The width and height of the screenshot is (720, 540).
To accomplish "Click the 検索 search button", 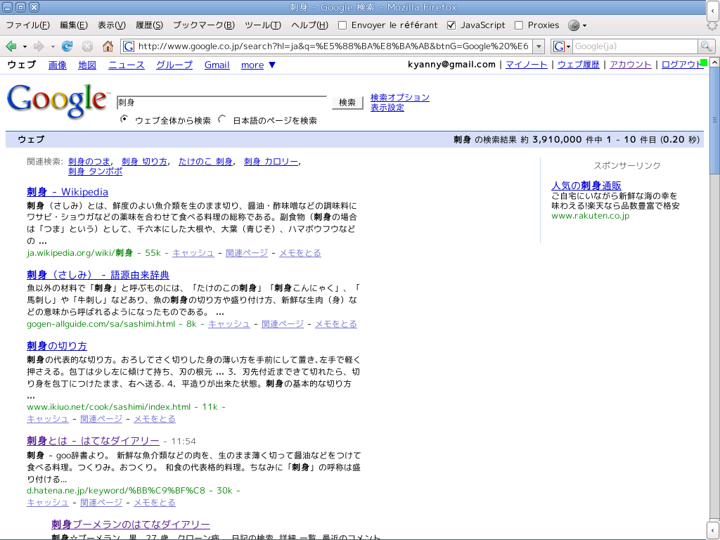I will pos(347,102).
